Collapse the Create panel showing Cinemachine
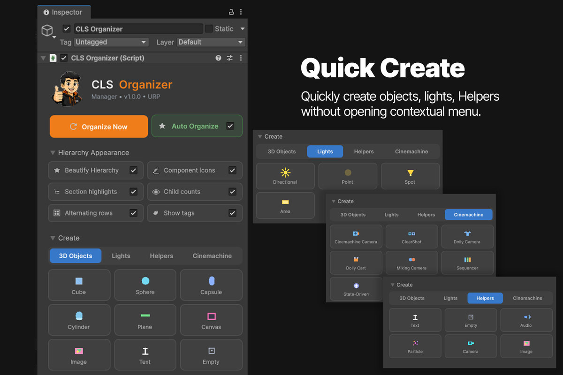Image resolution: width=563 pixels, height=375 pixels. 333,201
